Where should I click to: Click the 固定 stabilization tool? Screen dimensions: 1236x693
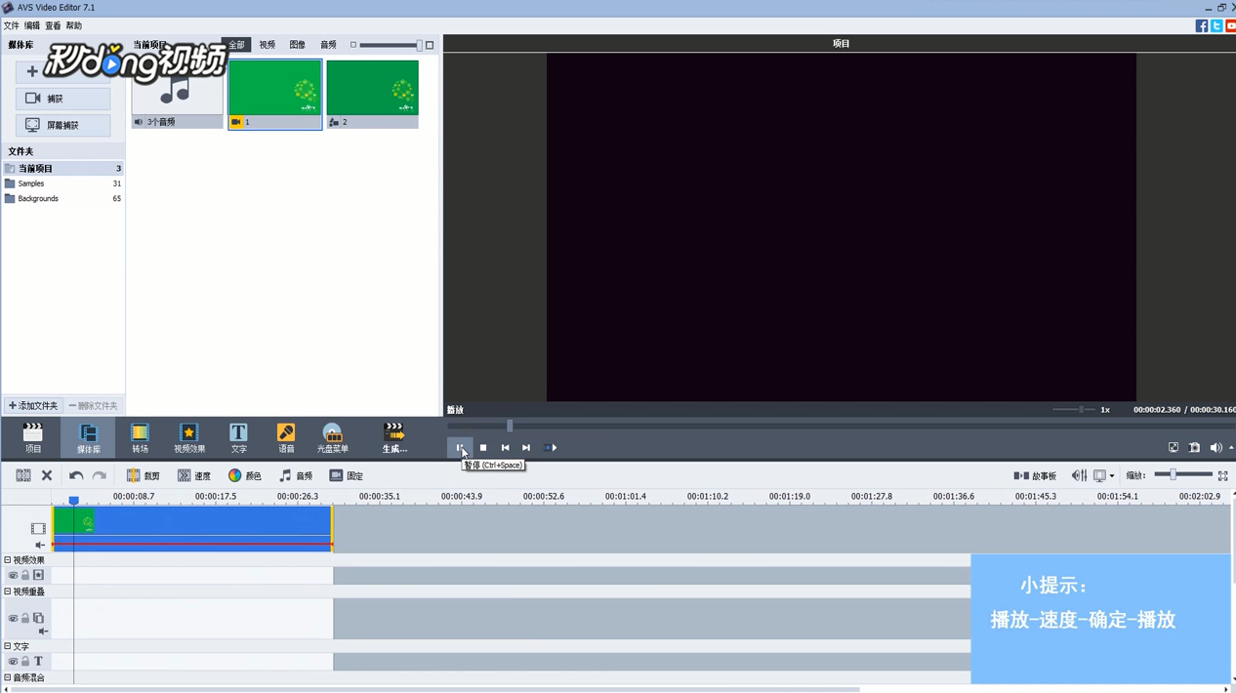(x=346, y=475)
